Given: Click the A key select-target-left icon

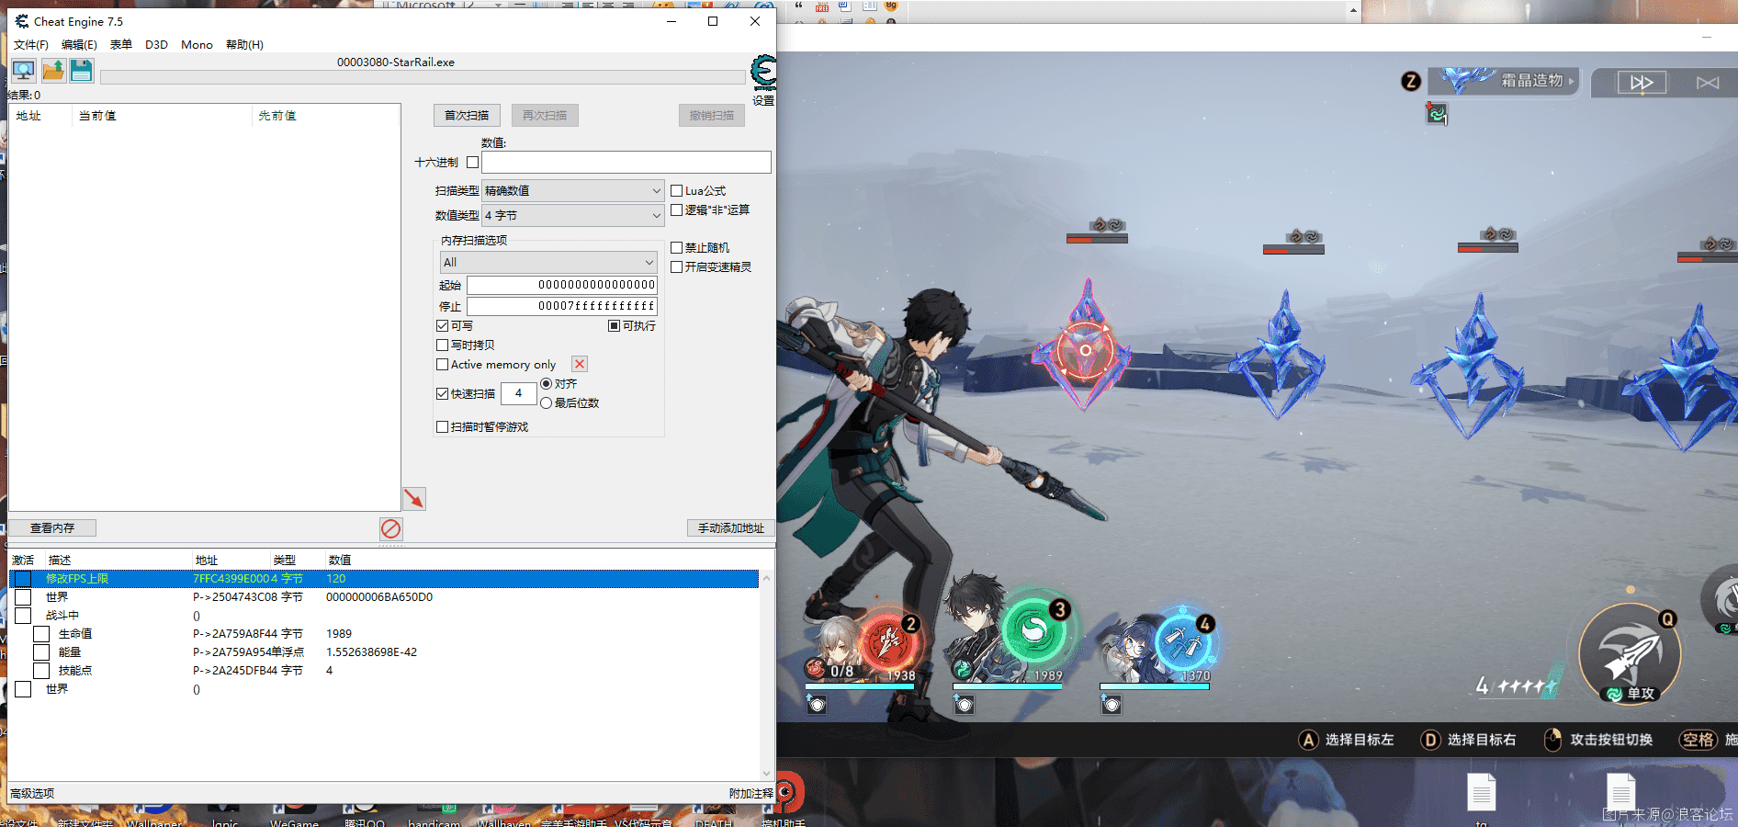Looking at the screenshot, I should (x=1309, y=740).
